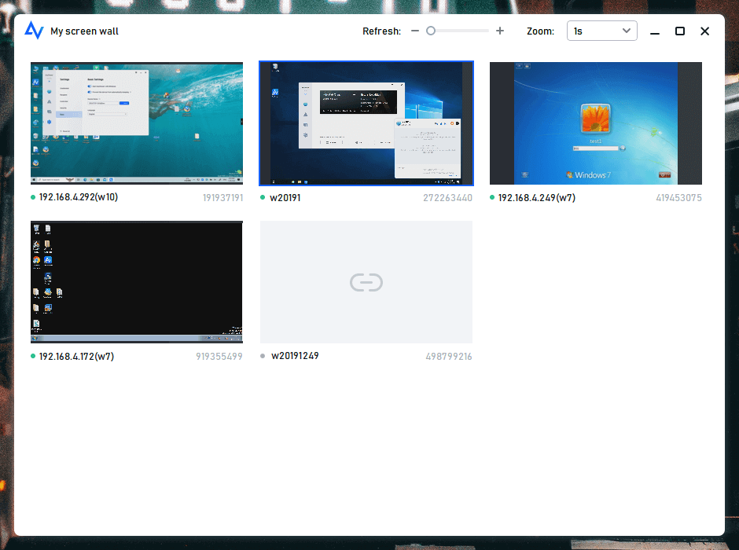Image resolution: width=739 pixels, height=550 pixels.
Task: Click the chevron arrow in Zoom combo box
Action: tap(627, 31)
